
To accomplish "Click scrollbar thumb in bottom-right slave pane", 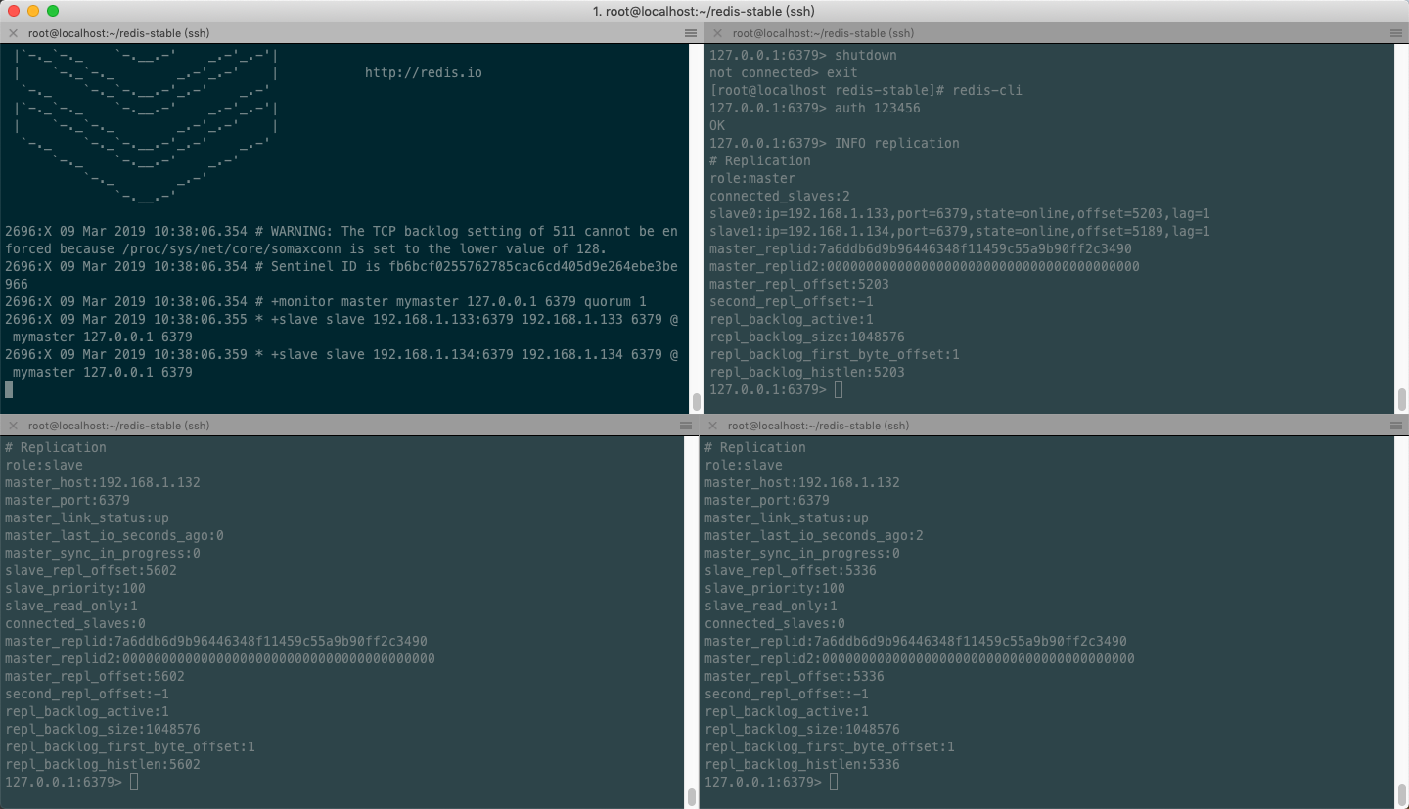I will click(1401, 792).
